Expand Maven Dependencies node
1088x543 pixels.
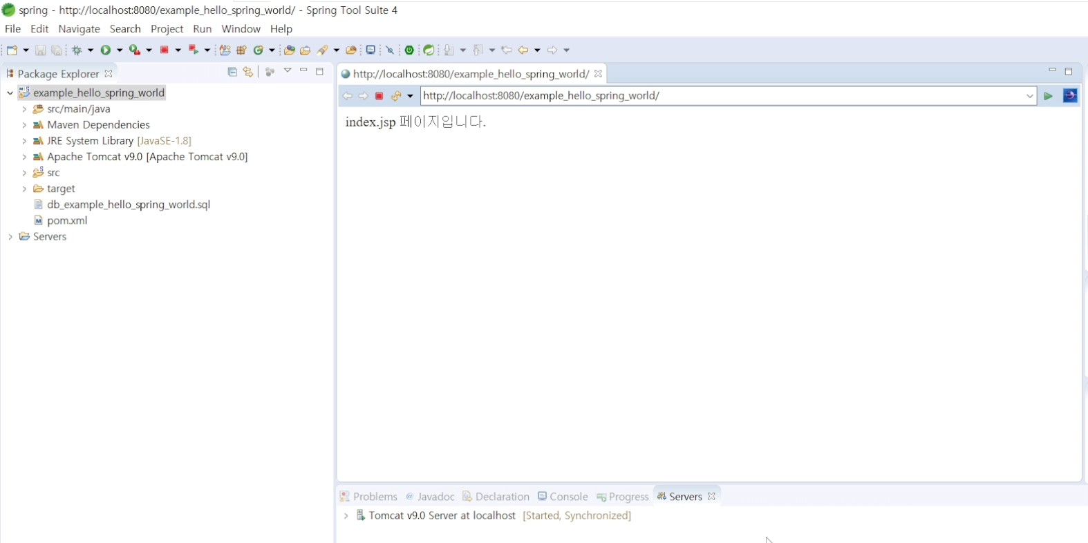click(x=24, y=124)
